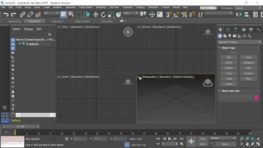Click the GeoSphere button
Image resolution: width=263 pixels, height=148 pixels.
coord(248,63)
